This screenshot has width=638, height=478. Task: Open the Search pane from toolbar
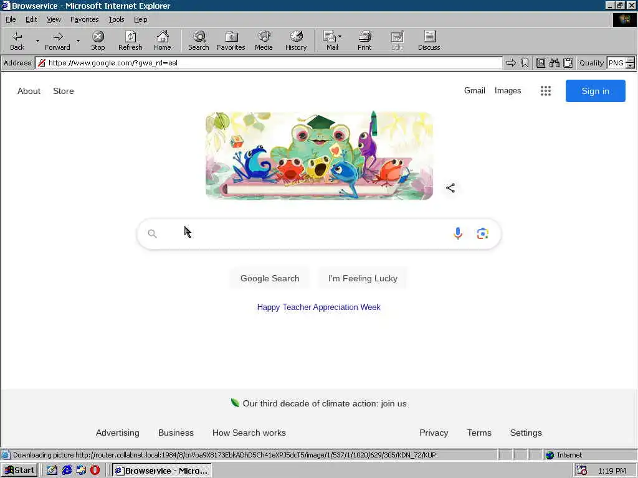click(x=199, y=40)
